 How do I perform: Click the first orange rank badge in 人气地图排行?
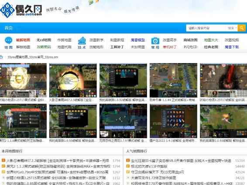(128, 161)
